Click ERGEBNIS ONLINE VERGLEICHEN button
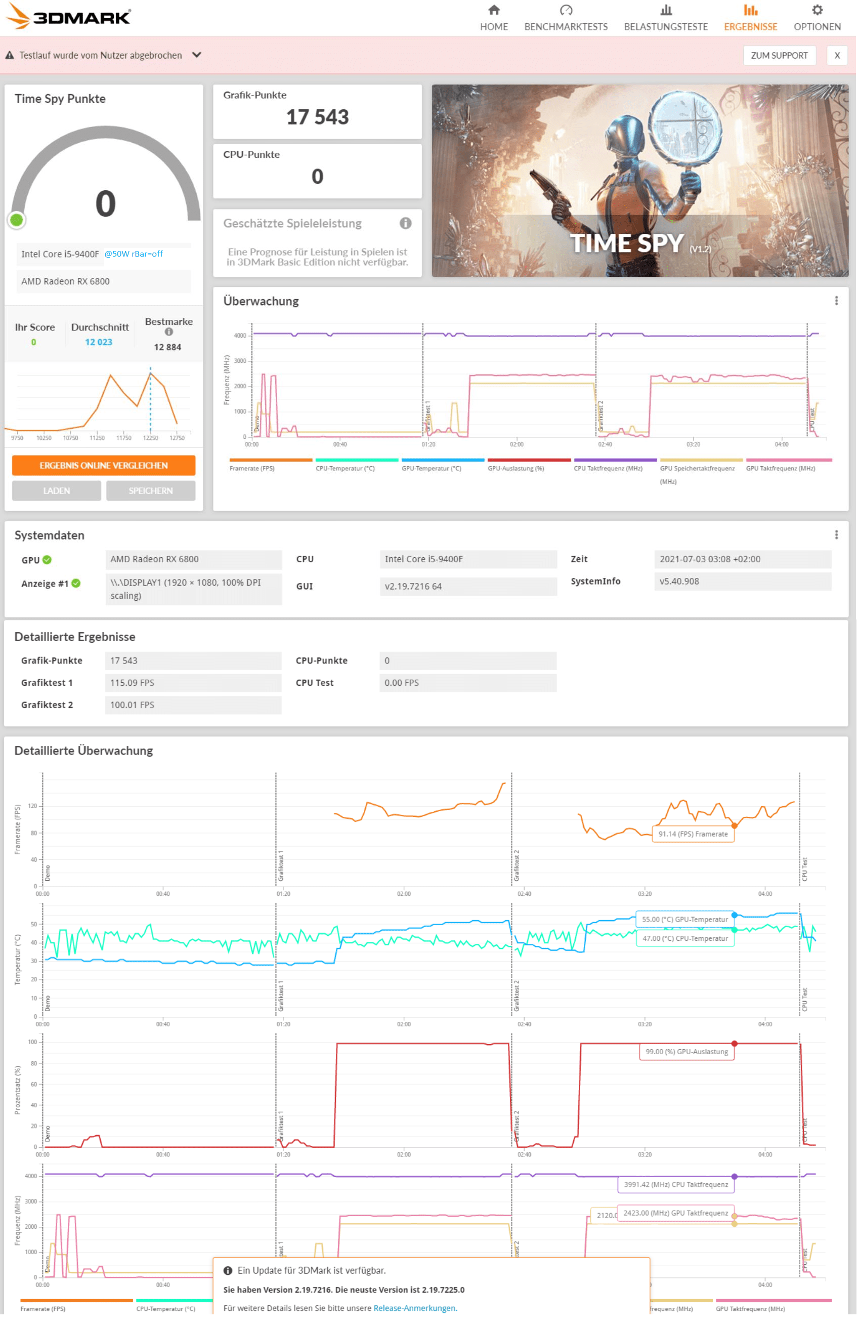 pyautogui.click(x=104, y=465)
